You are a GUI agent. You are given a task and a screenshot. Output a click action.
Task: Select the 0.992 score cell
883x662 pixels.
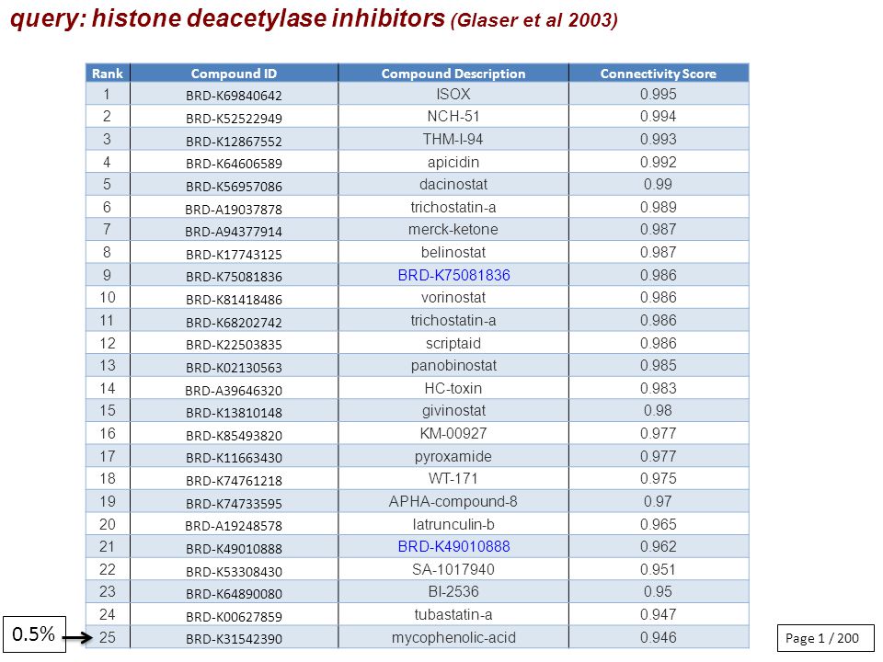(x=659, y=162)
